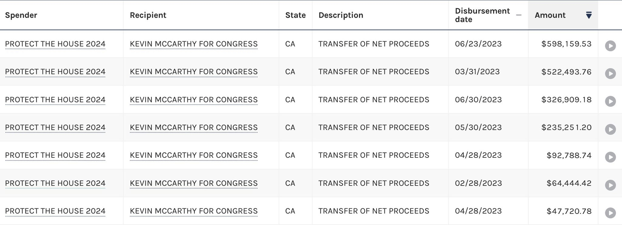Viewport: 622px width, 225px height.
Task: Sort by Disbursement date column dash icon
Action: pos(519,15)
